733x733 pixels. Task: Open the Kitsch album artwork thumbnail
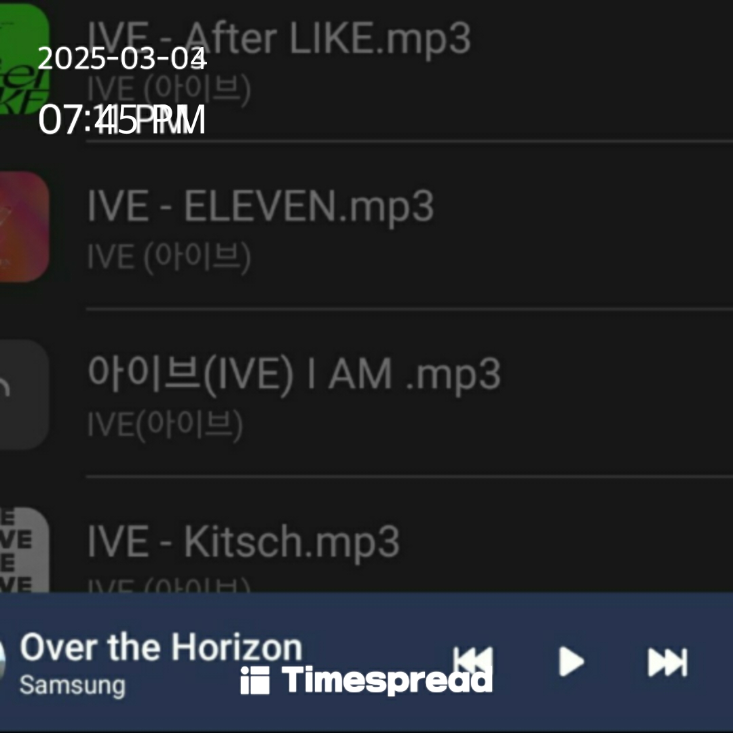[24, 550]
